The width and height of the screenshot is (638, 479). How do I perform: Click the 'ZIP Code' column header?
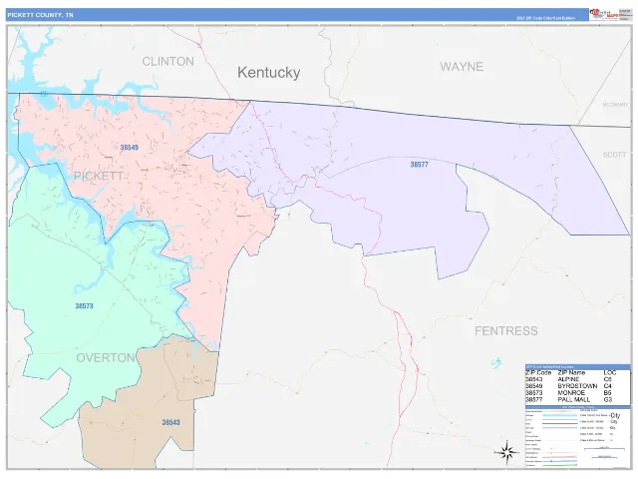538,372
